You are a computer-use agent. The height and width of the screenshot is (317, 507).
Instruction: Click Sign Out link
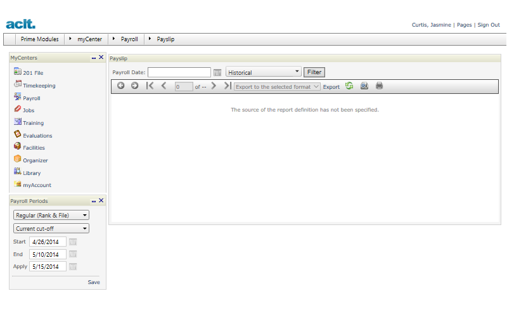[489, 25]
